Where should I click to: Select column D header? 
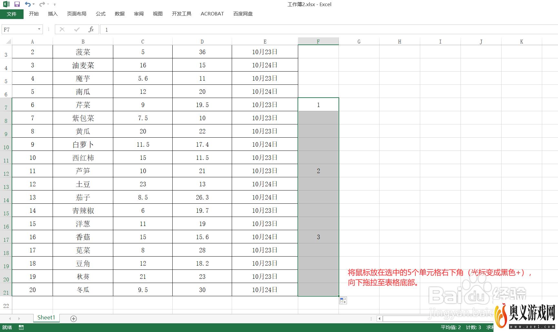click(202, 42)
